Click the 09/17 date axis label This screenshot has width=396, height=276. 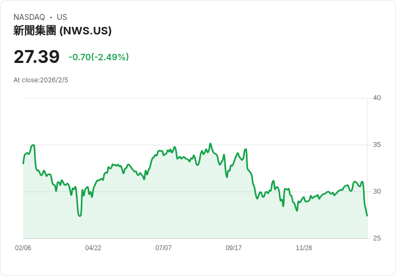234,247
